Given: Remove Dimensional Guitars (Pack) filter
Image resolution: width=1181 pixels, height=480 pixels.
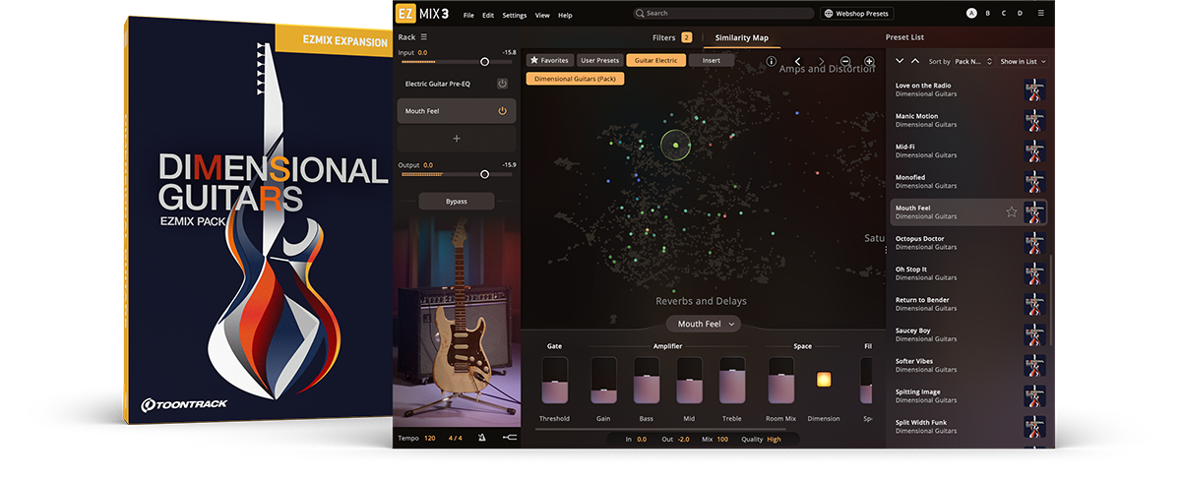Looking at the screenshot, I should (x=576, y=79).
